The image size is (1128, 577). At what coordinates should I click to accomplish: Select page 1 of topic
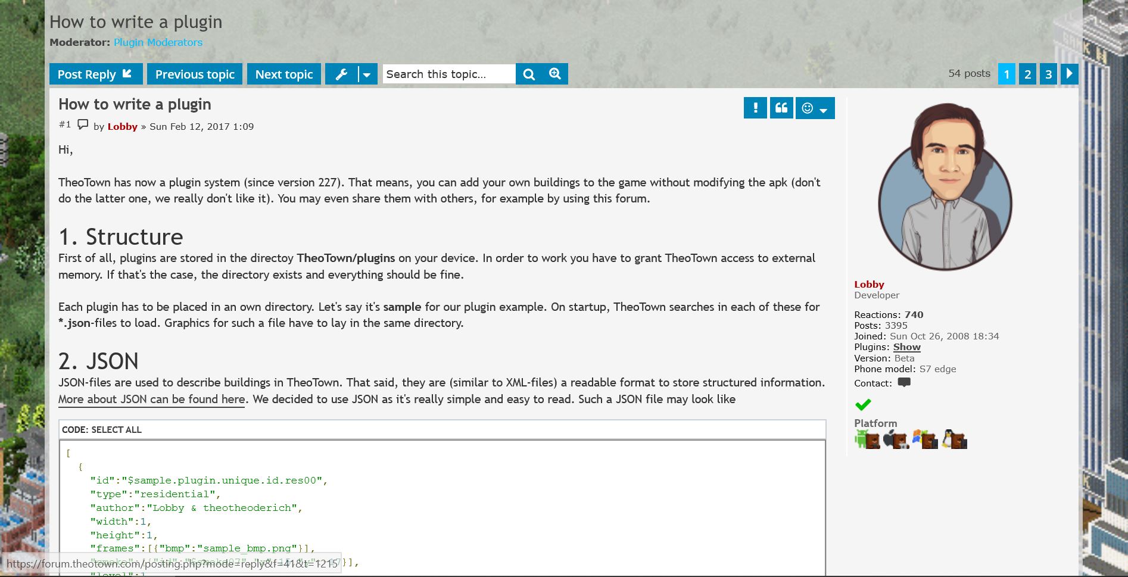tap(1007, 74)
